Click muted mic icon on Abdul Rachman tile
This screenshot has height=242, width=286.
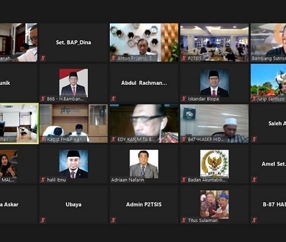(x=113, y=99)
